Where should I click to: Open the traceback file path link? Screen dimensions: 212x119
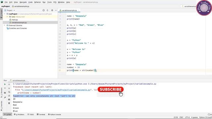click(56, 90)
